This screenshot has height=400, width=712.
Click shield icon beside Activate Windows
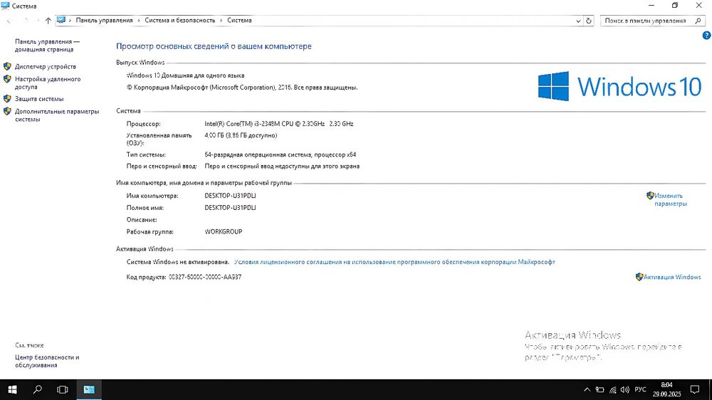[639, 276]
